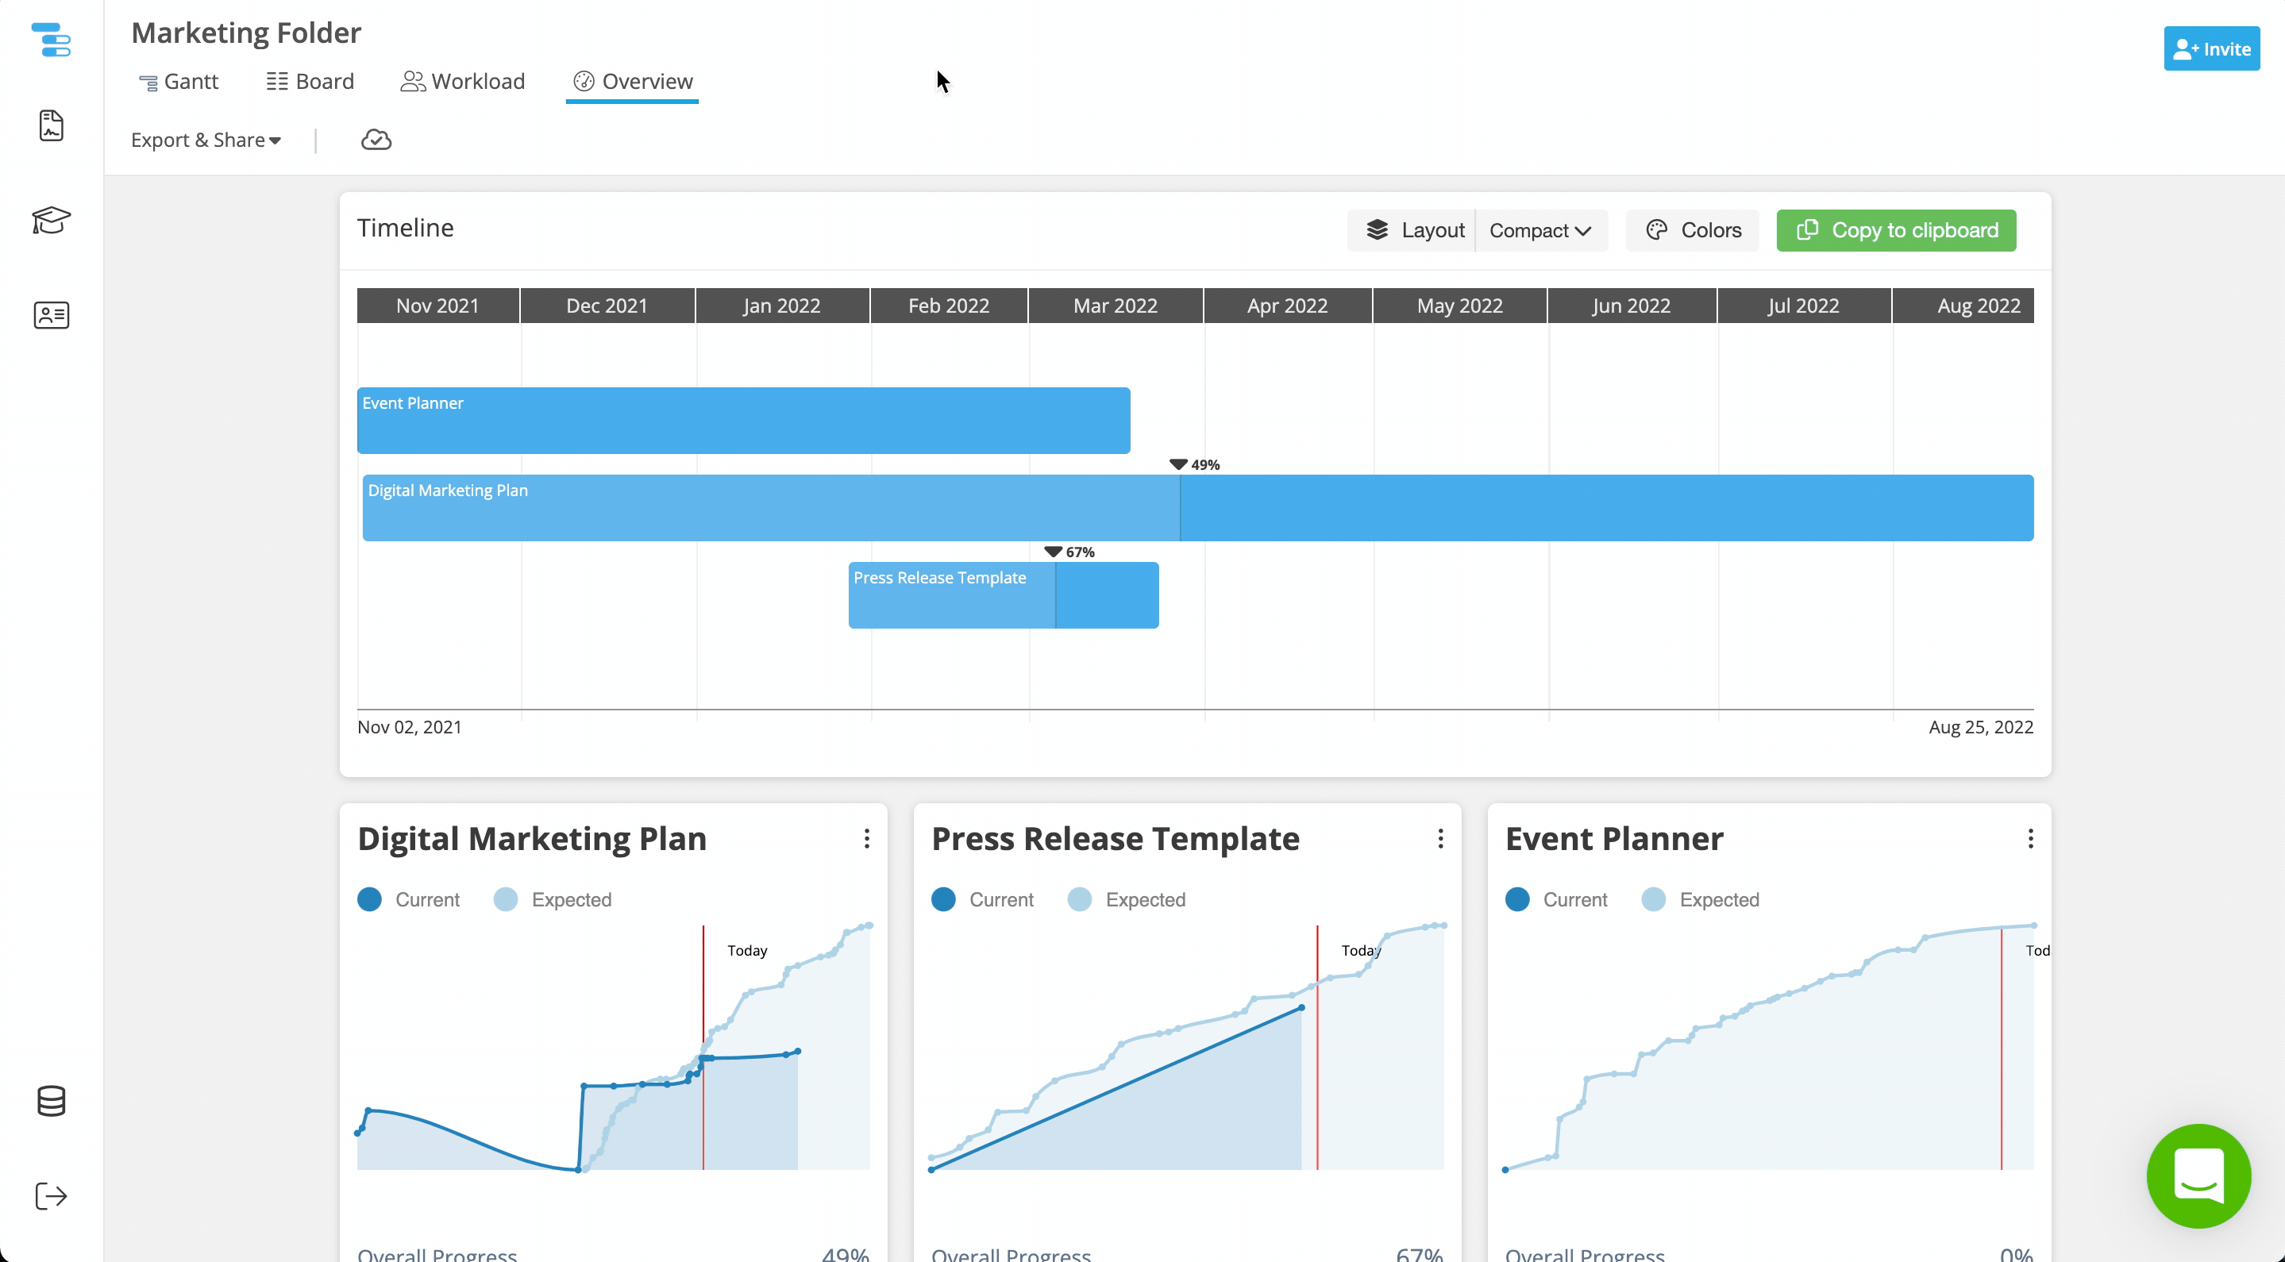This screenshot has height=1262, width=2285.
Task: Switch to the Gantt tab
Action: [x=179, y=82]
